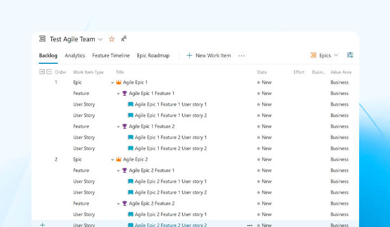Click book icon of Epic 2 Feature 2 User story 1
Screen dimensions: 390x227
pos(131,215)
